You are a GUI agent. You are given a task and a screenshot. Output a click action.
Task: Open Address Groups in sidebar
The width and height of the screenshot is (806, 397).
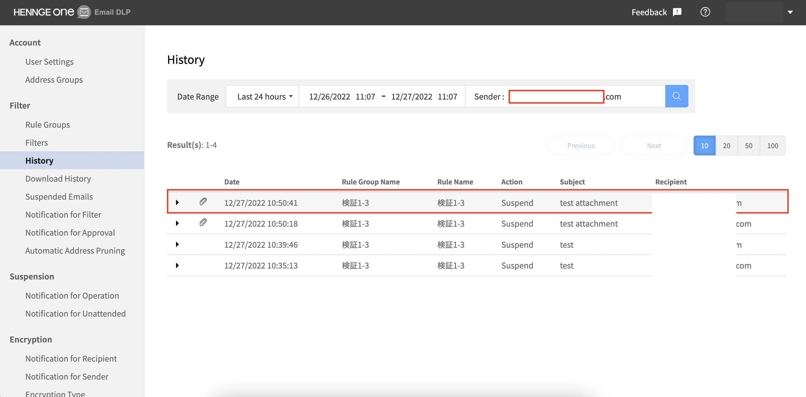[x=54, y=80]
